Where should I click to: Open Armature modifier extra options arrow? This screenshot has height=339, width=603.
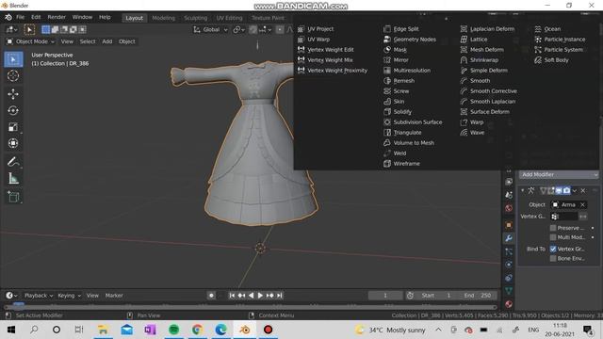[x=575, y=190]
